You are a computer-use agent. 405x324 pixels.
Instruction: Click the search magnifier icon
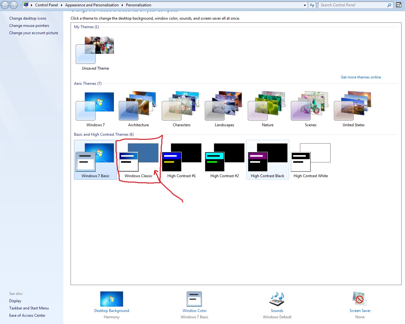click(x=389, y=5)
